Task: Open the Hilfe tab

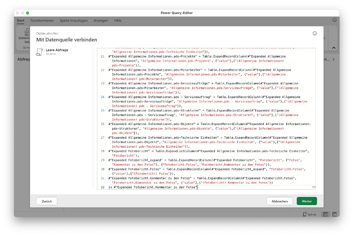Action: [118, 21]
